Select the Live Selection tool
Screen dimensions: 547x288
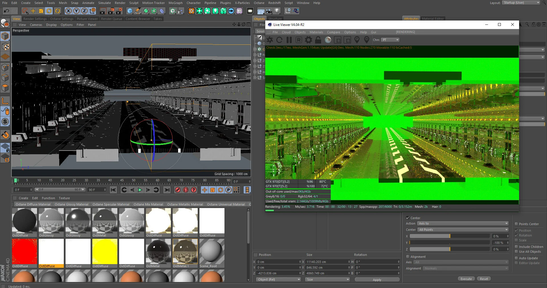25,11
